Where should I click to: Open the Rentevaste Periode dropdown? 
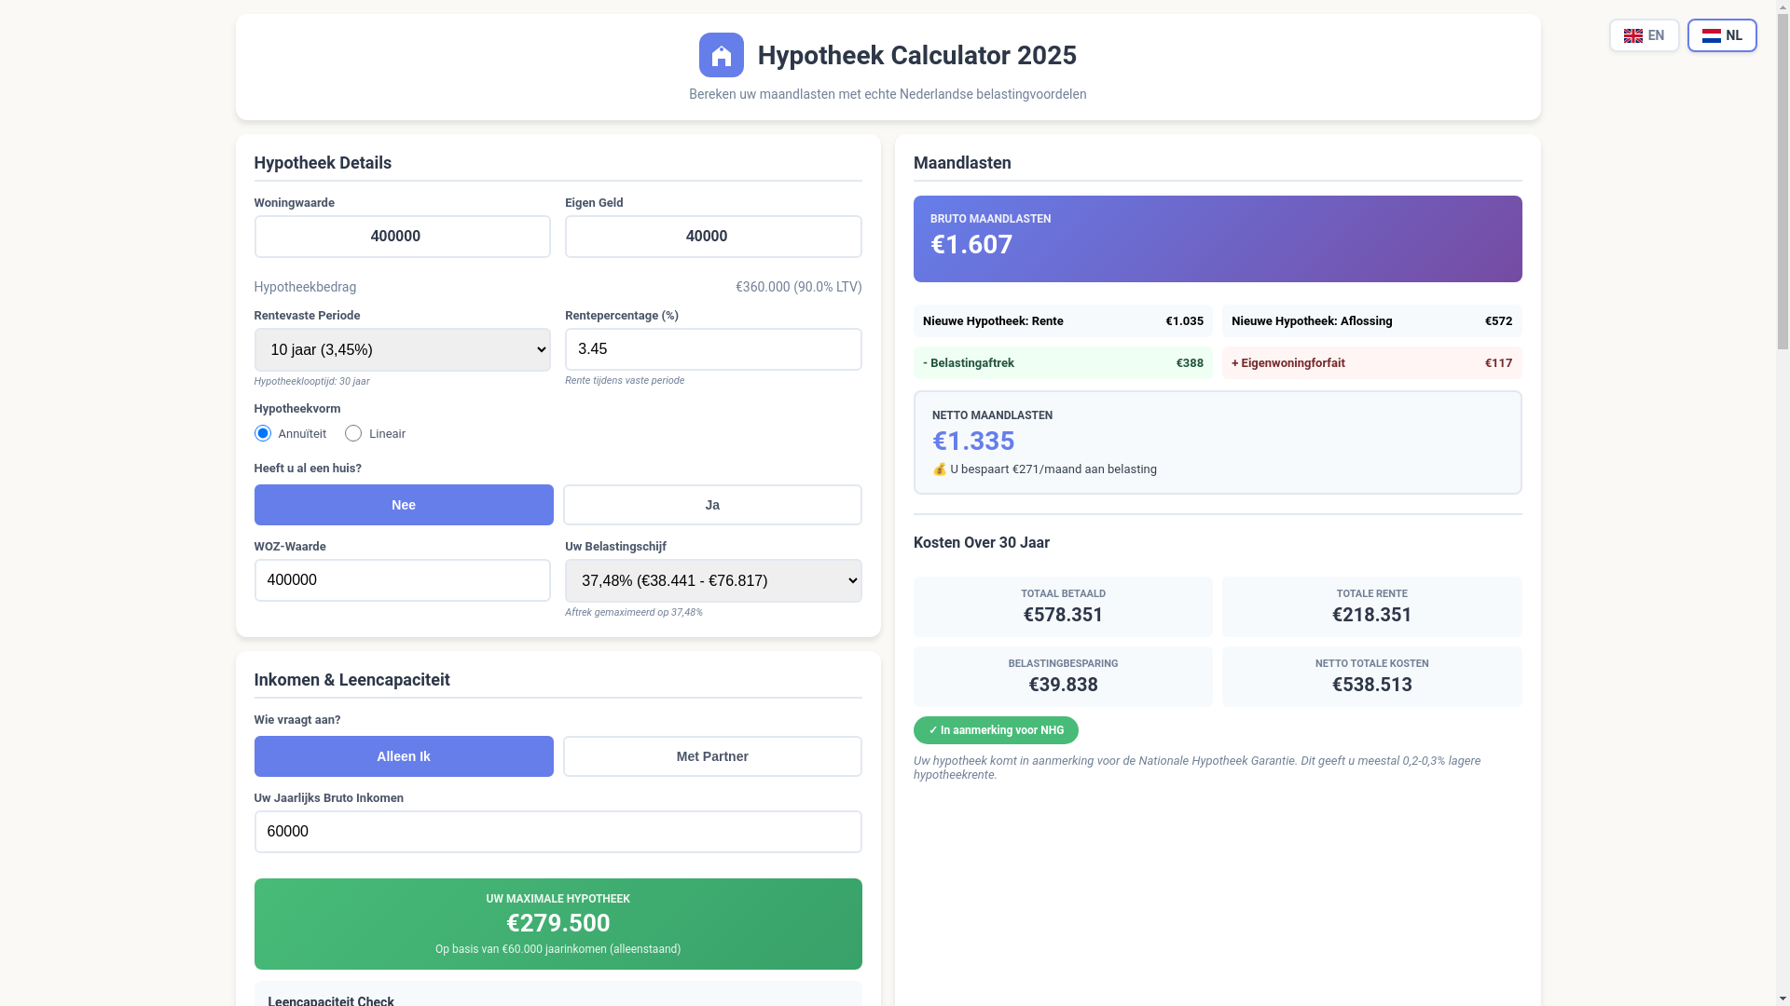tap(402, 349)
